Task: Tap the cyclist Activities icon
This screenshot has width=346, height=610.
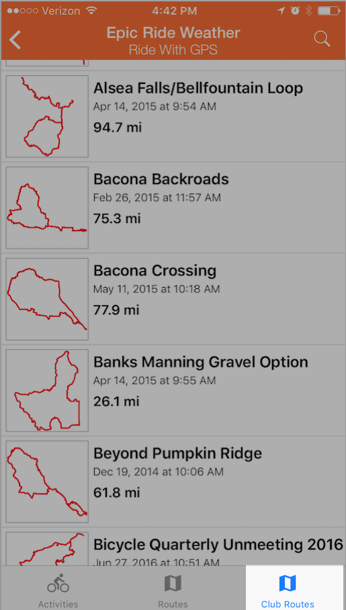Action: click(58, 583)
